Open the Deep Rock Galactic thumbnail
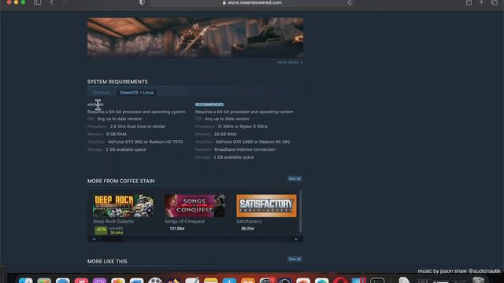This screenshot has height=283, width=504. [x=123, y=206]
